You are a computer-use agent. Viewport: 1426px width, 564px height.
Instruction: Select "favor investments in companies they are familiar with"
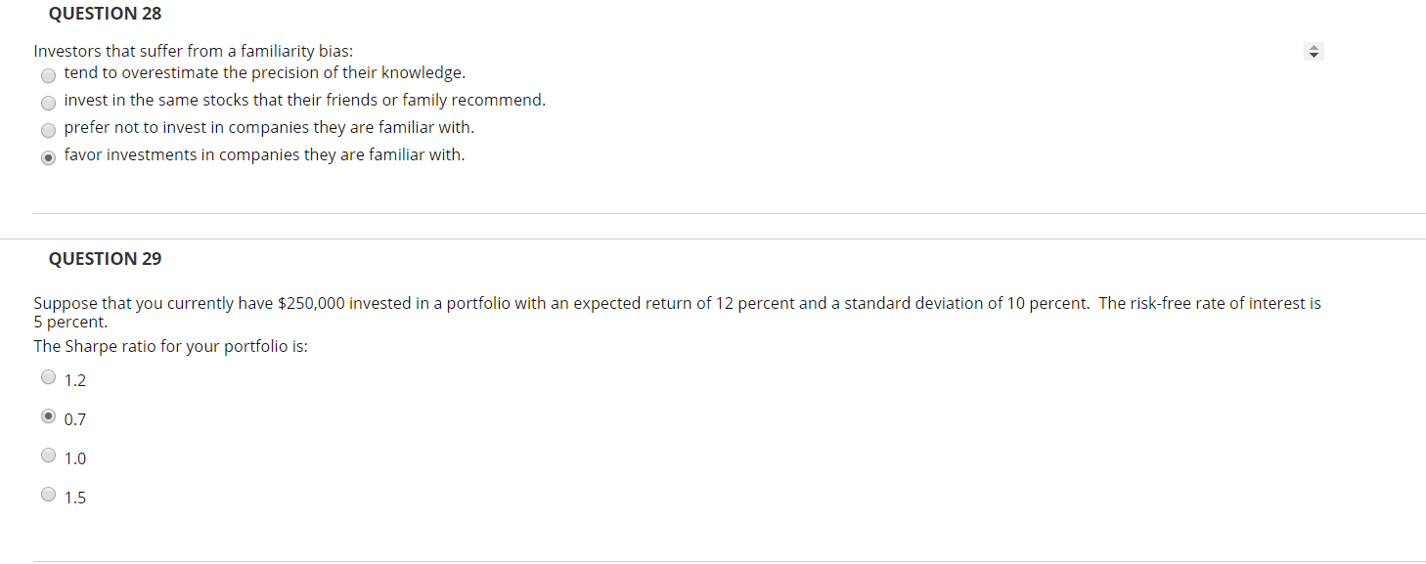pyautogui.click(x=48, y=157)
